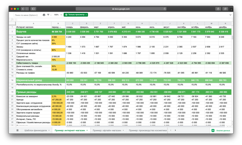Switch to 'Пример: производство косметики' sheet tab
Viewport: 242px width, 145px height.
coord(147,131)
